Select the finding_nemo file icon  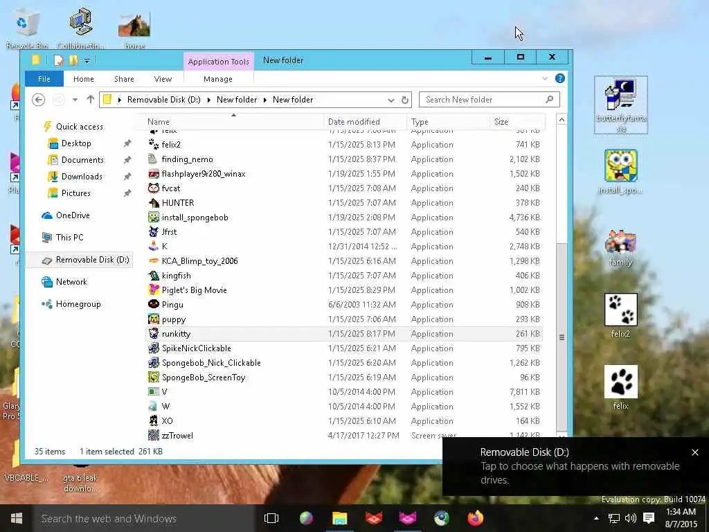coord(154,159)
